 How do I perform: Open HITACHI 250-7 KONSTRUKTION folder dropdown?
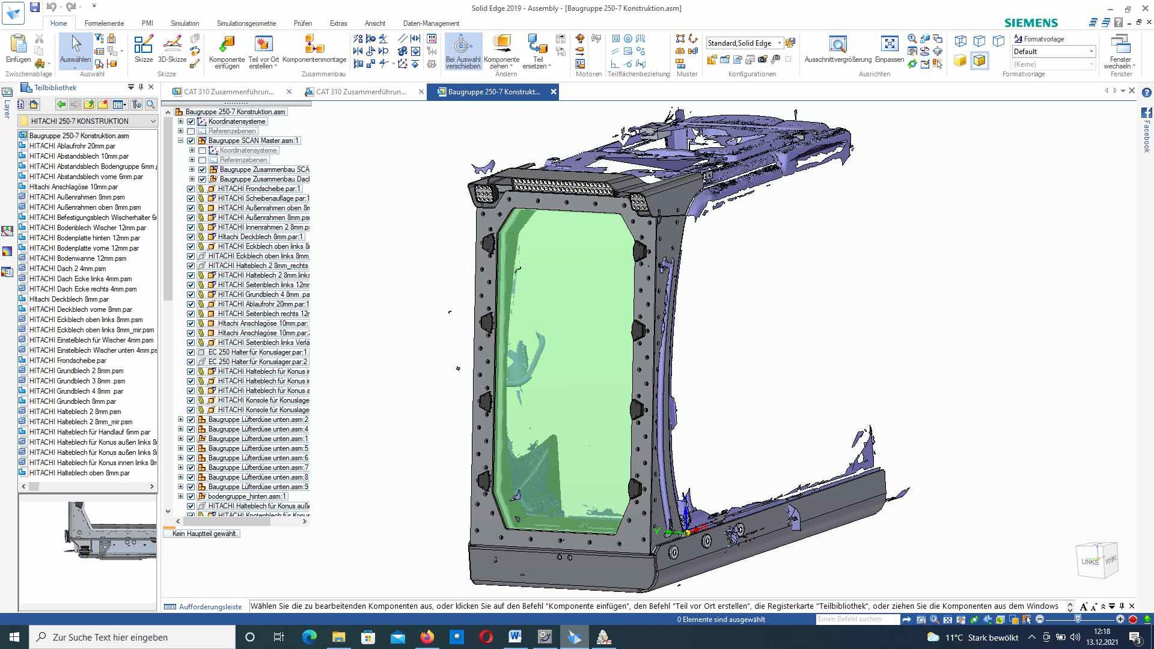click(x=153, y=121)
